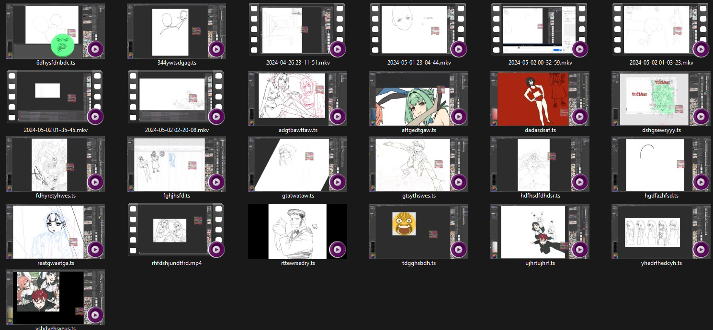Click the file name rhfdshjundtfrd.mp4
This screenshot has height=330, width=713.
click(177, 263)
